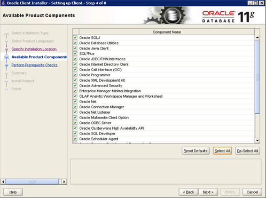Toggle the Oracle Advanced Security checkbox
The height and width of the screenshot is (198, 266).
(x=75, y=85)
